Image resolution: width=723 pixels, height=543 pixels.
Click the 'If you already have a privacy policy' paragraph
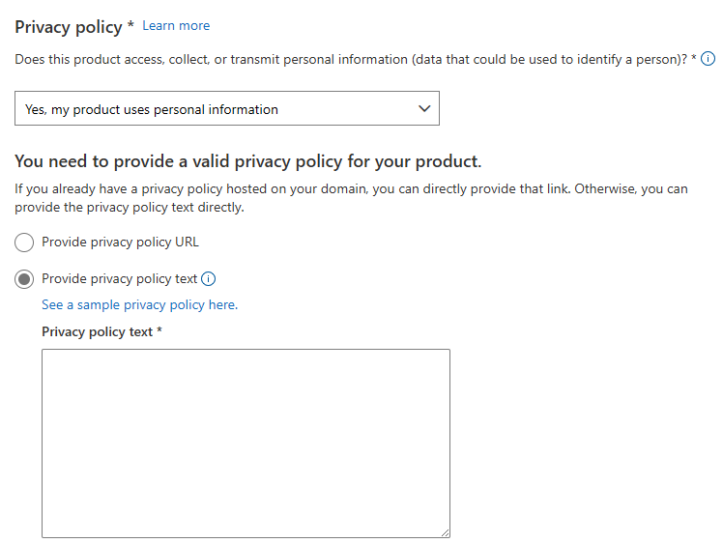click(x=352, y=198)
